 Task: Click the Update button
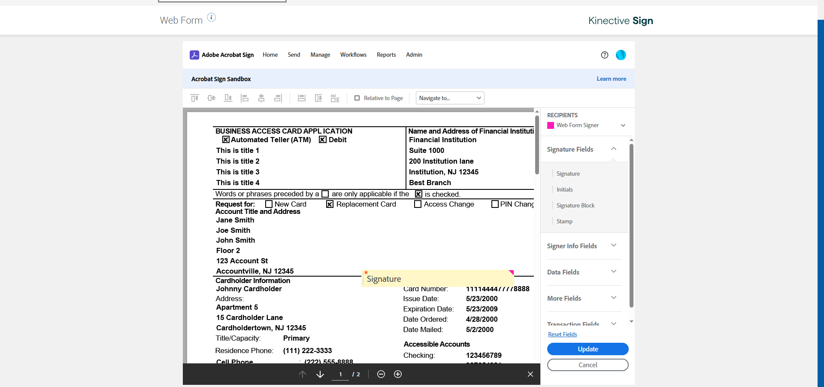pos(588,349)
